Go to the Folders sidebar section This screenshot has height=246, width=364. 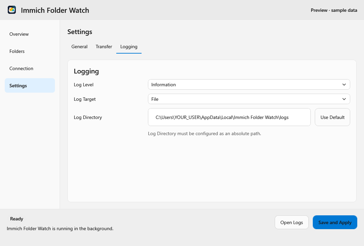pos(30,51)
